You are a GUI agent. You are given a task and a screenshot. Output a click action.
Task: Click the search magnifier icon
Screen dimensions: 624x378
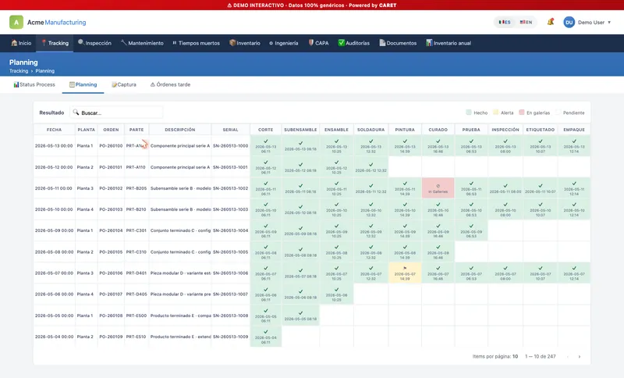pos(76,112)
